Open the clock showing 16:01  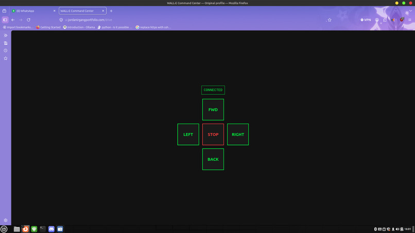pos(408,229)
